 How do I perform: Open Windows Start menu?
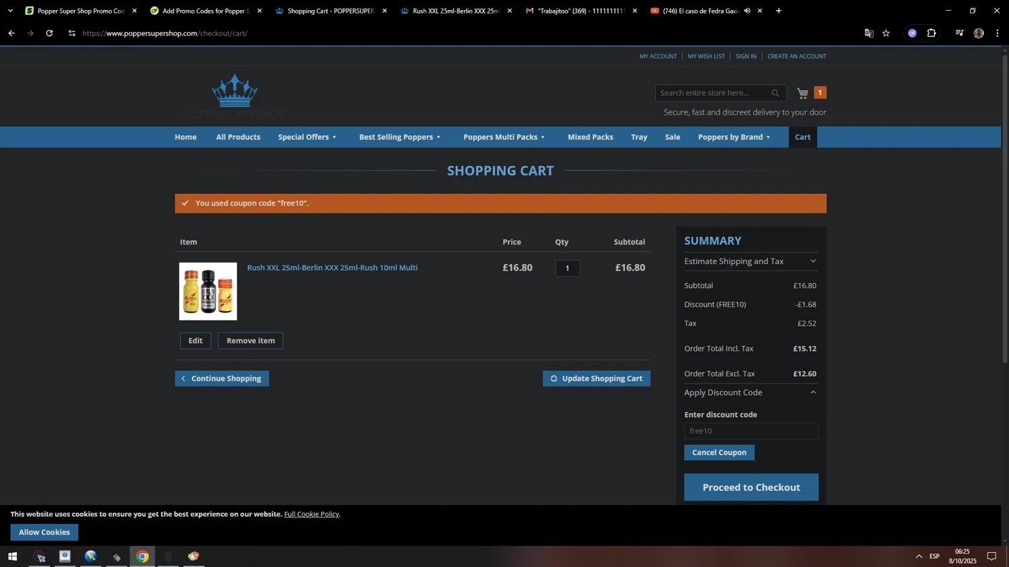point(12,556)
